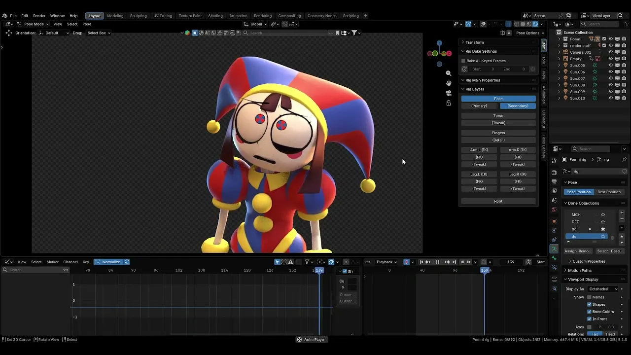The height and width of the screenshot is (355, 631).
Task: Uncheck the render stuff collection checkbox
Action: 604,45
